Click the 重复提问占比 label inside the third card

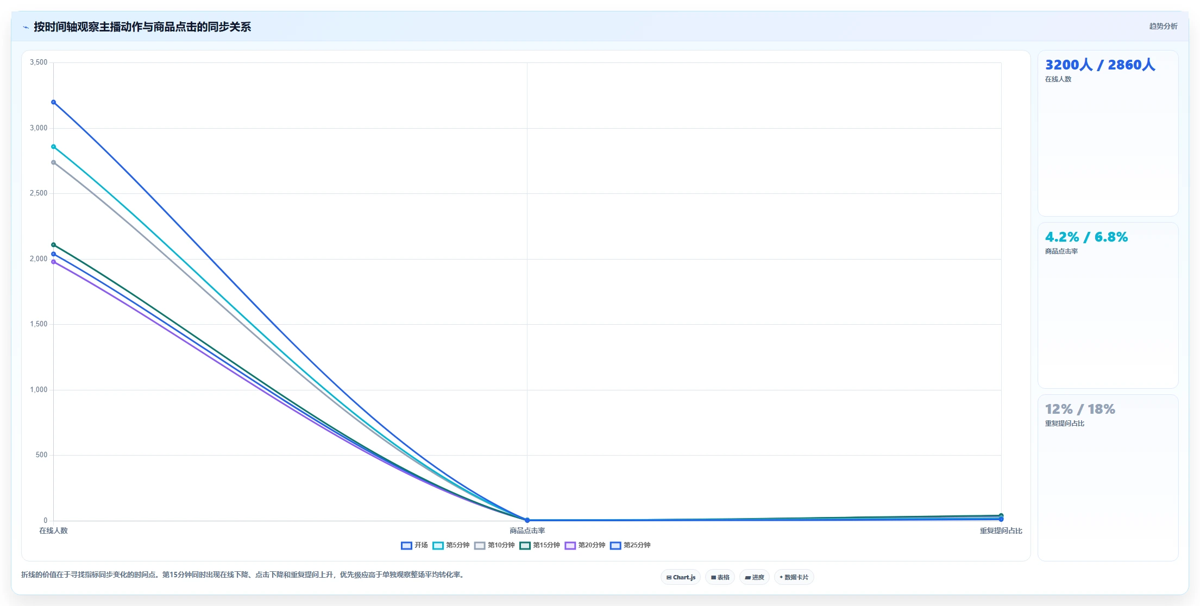coord(1065,424)
